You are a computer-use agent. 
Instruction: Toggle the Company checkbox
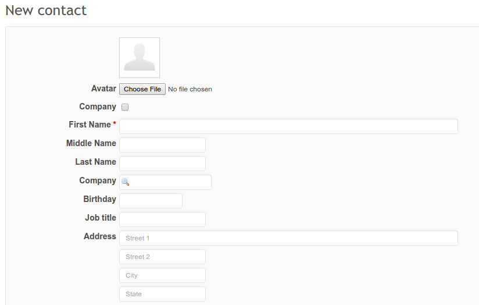[x=125, y=107]
